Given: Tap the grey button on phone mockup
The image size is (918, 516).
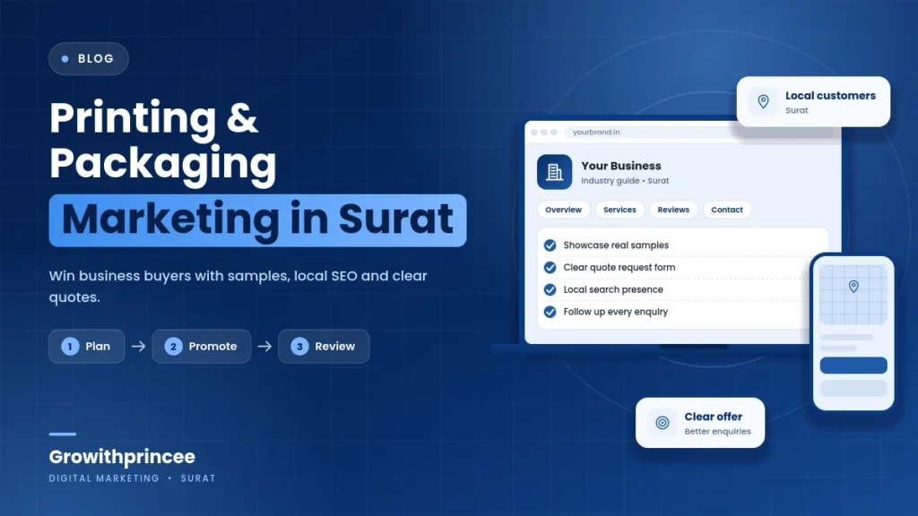Looking at the screenshot, I should click(x=853, y=388).
